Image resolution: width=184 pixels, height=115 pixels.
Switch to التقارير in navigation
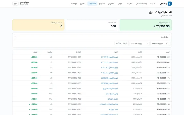(83, 4)
